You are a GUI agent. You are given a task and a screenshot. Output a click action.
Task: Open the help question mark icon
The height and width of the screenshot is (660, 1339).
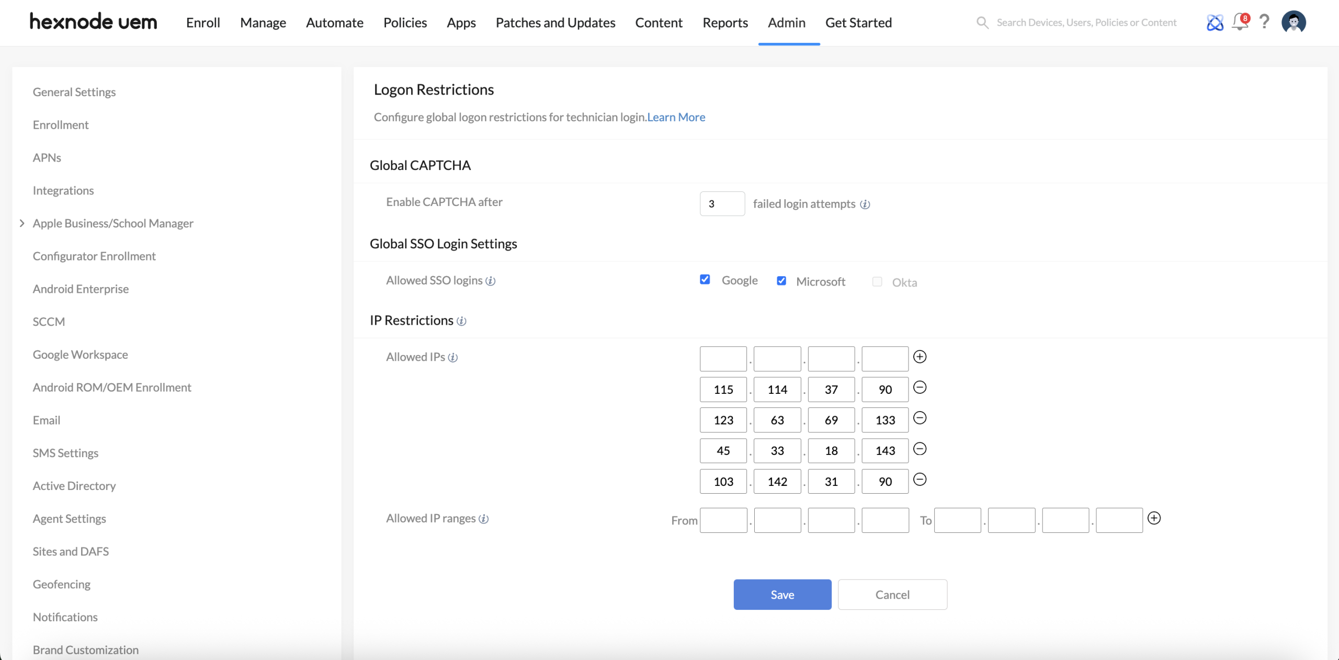click(1265, 22)
